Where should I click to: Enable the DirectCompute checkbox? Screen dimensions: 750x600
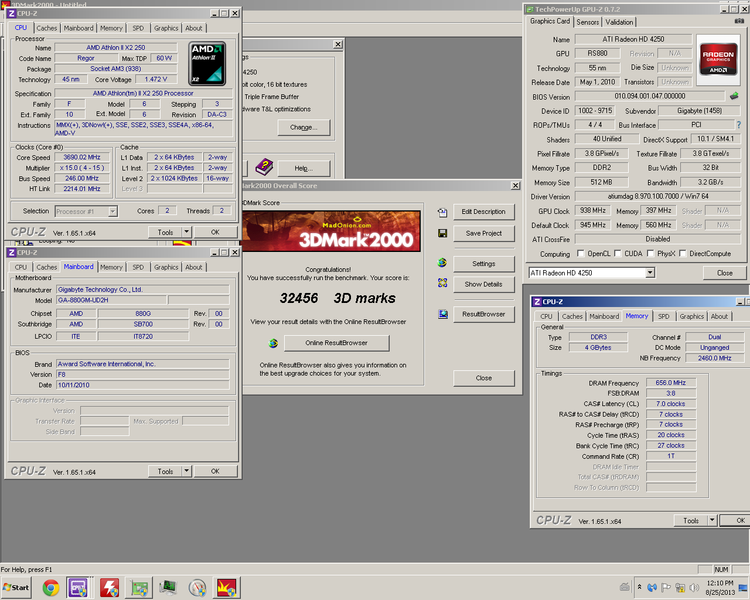pyautogui.click(x=683, y=254)
